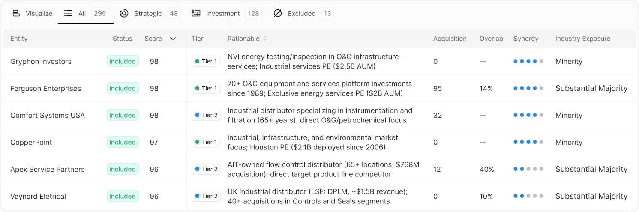Switch to the Strategic tab

(148, 13)
